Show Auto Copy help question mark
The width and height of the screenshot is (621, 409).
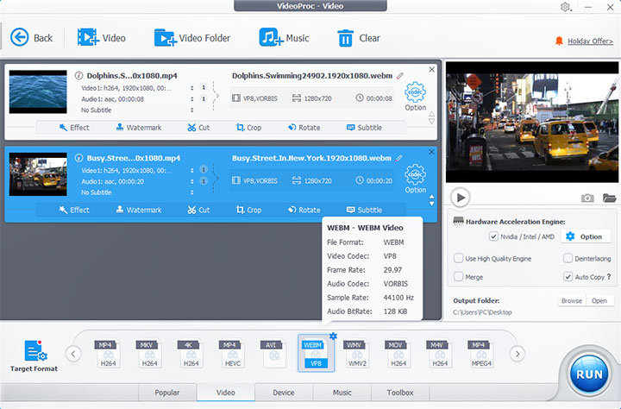(x=609, y=277)
